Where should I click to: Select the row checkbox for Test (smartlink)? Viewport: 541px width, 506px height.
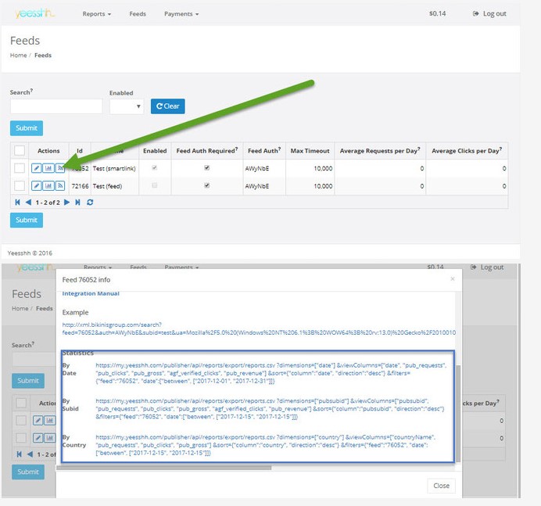[20, 168]
